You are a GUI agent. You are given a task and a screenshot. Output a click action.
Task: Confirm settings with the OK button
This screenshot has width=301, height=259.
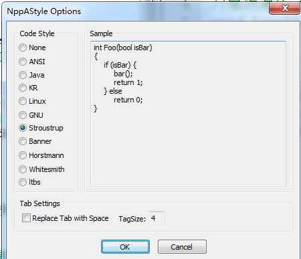pyautogui.click(x=125, y=247)
